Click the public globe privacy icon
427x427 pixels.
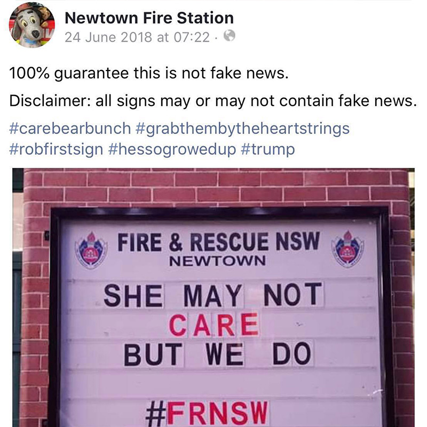(230, 36)
